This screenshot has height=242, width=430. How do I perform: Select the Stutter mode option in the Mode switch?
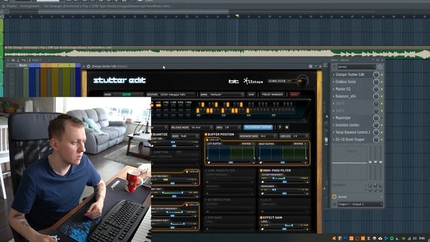pos(127,94)
